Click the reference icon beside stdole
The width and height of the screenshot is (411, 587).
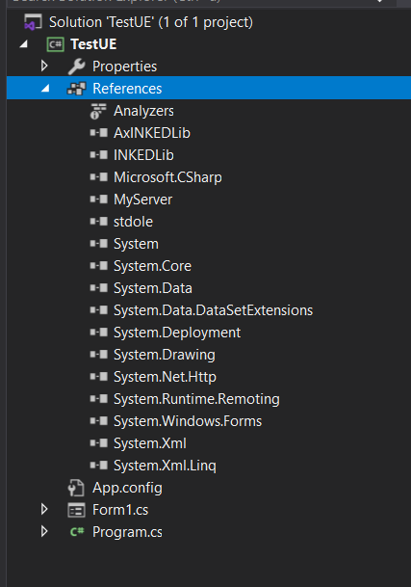pyautogui.click(x=99, y=222)
